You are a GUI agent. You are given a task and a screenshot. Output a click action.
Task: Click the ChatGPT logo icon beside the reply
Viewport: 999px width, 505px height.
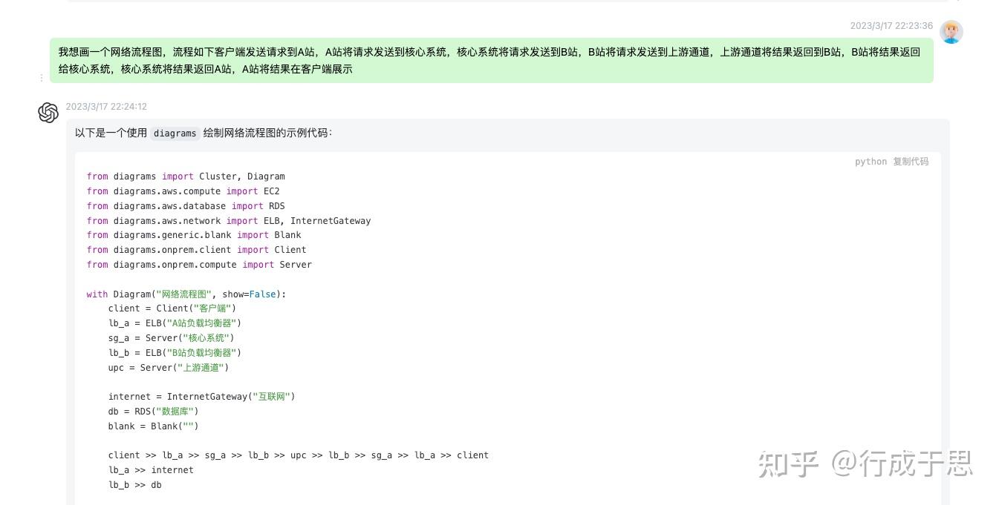pyautogui.click(x=48, y=113)
